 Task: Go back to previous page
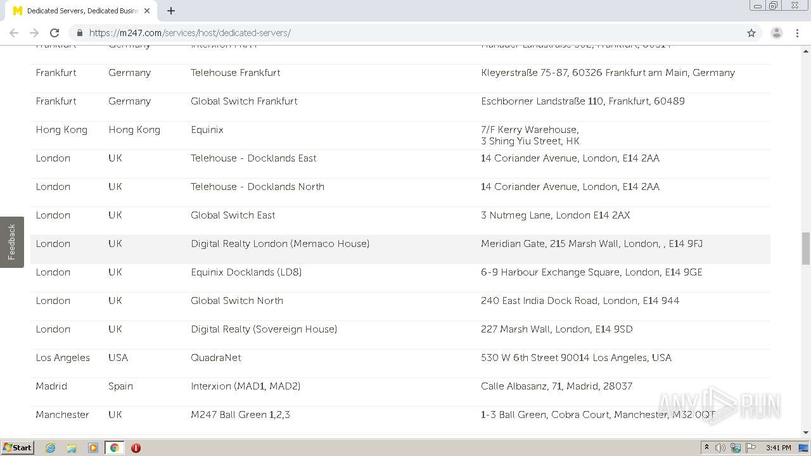(14, 33)
